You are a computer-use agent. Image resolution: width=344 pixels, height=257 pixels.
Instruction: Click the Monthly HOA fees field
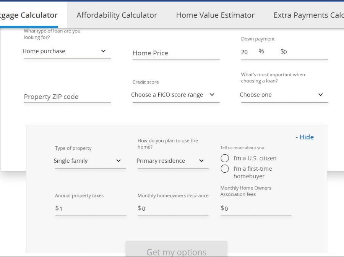[x=257, y=209]
